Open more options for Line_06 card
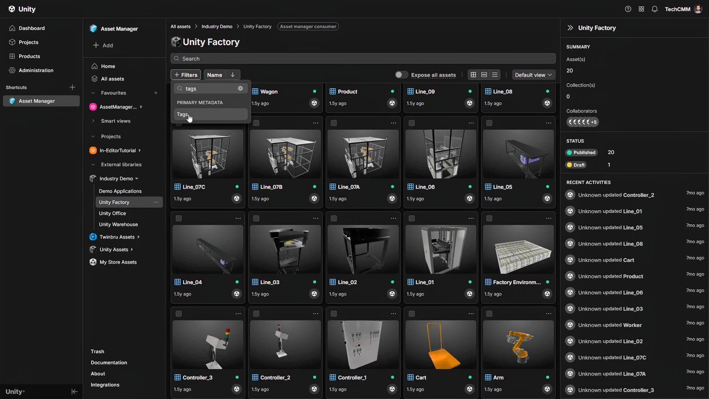The width and height of the screenshot is (709, 399). 471,123
